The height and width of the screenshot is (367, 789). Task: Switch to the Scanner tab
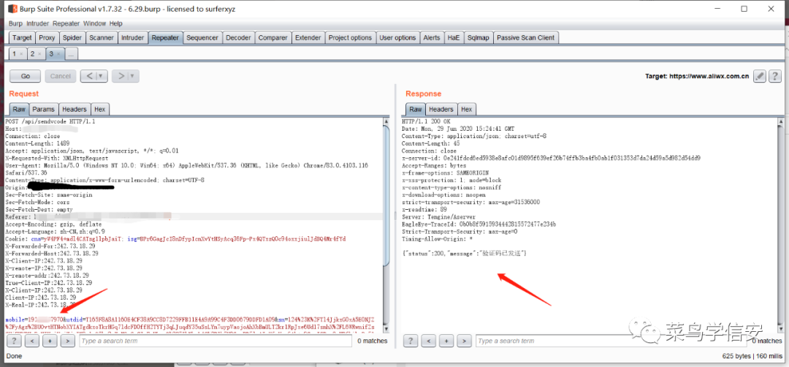click(102, 38)
